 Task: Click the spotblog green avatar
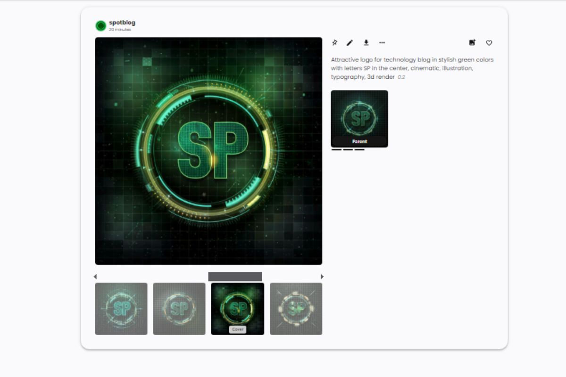pyautogui.click(x=100, y=26)
